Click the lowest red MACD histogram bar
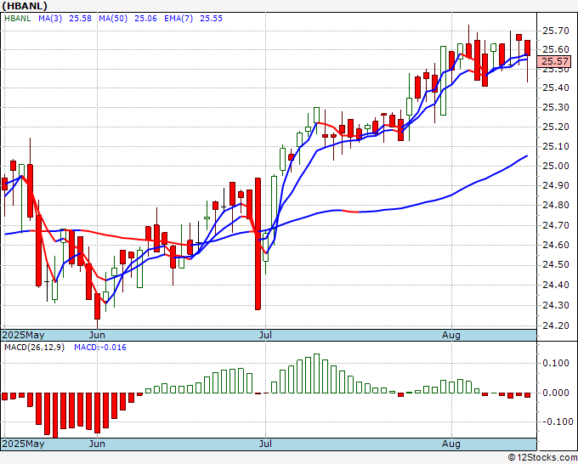This screenshot has height=464, width=578. click(55, 416)
